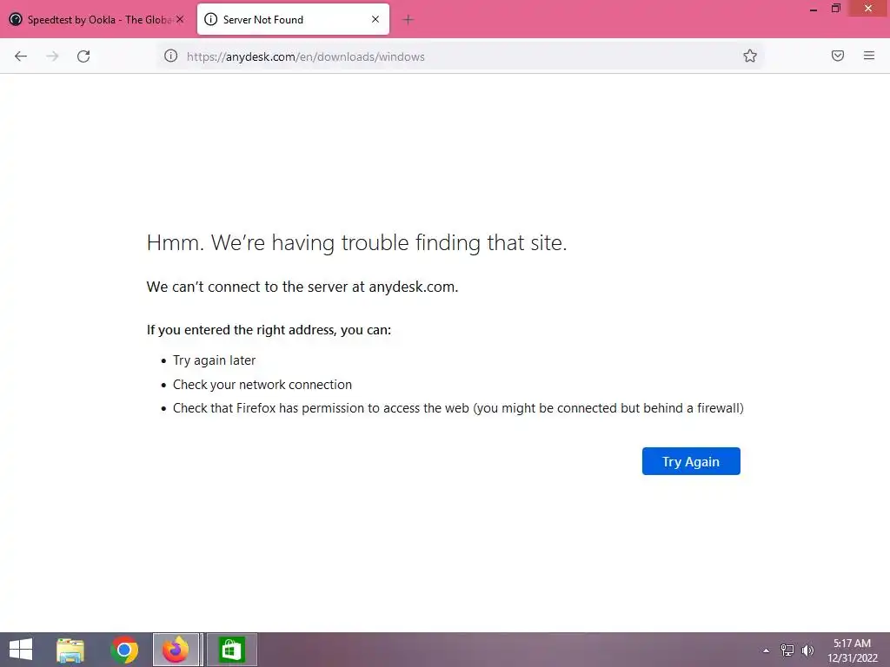Save page to Pocket
890x667 pixels.
[x=838, y=56]
